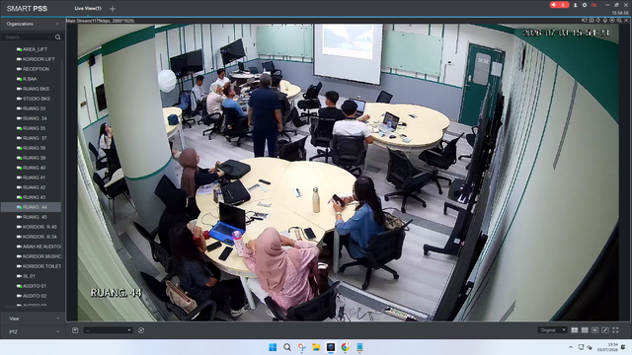This screenshot has height=355, width=632.
Task: Select the STUDIO BKS camera
Action: [x=37, y=99]
